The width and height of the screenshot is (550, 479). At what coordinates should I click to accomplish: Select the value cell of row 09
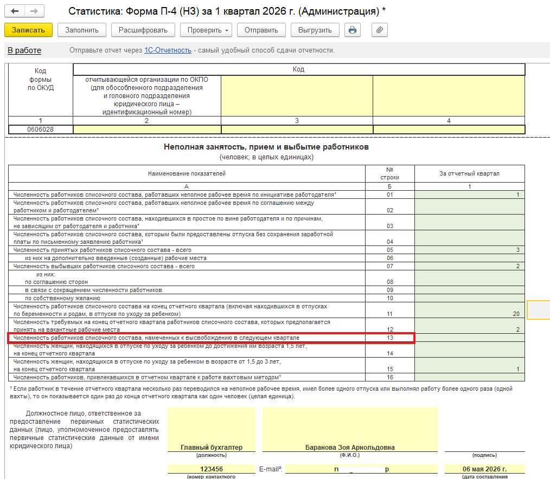click(470, 290)
